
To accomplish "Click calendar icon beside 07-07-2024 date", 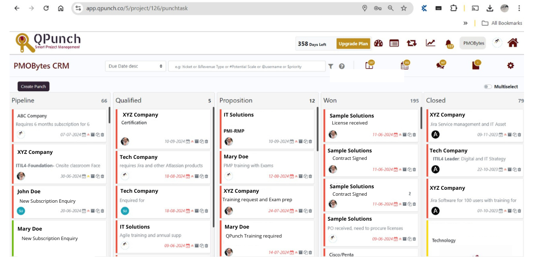I will pos(84,135).
